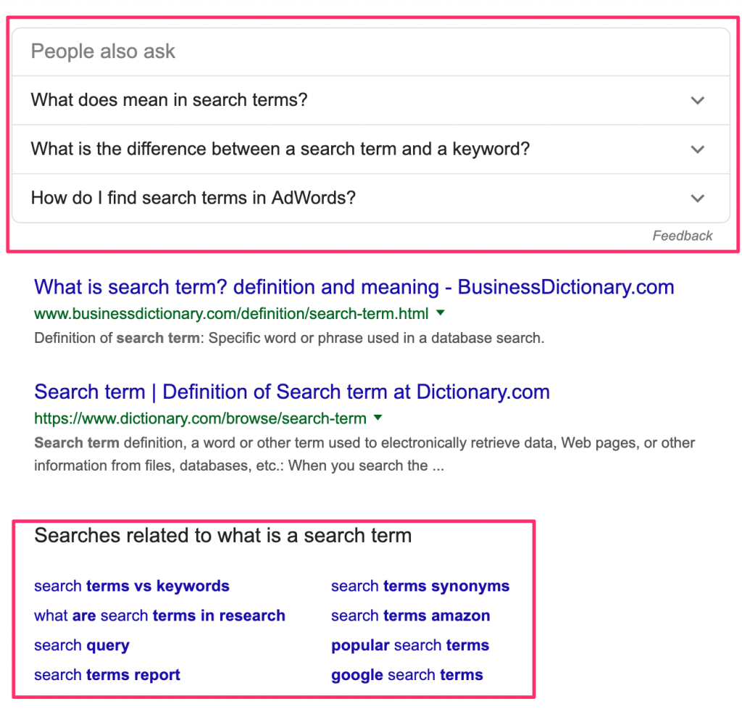Visit the businessdictionary.com green URL
742x712 pixels.
click(232, 312)
